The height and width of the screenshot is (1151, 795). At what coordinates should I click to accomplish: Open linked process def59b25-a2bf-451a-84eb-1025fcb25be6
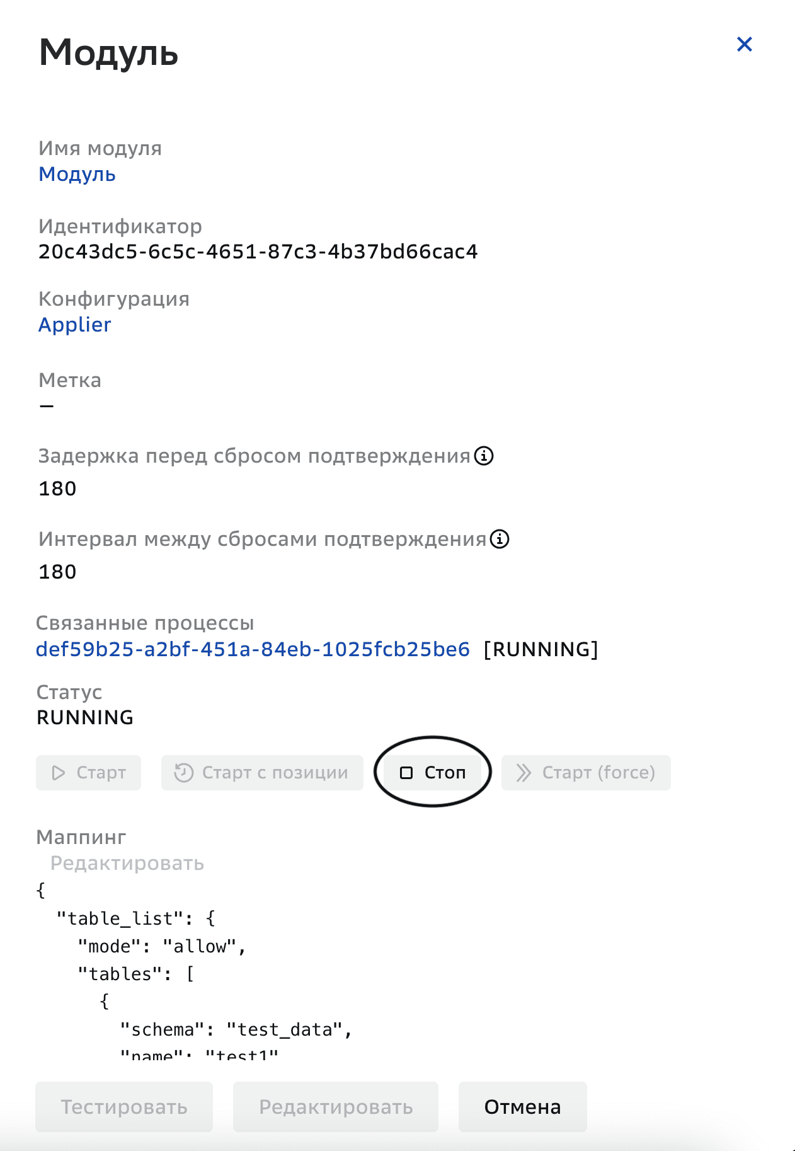[253, 649]
